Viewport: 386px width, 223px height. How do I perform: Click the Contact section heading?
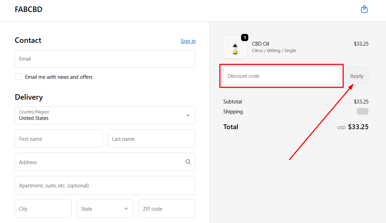(28, 40)
